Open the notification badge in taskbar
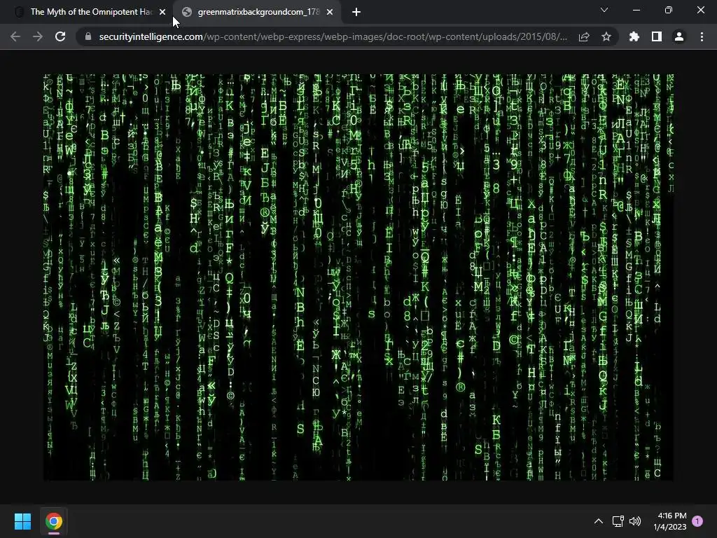 coord(698,521)
